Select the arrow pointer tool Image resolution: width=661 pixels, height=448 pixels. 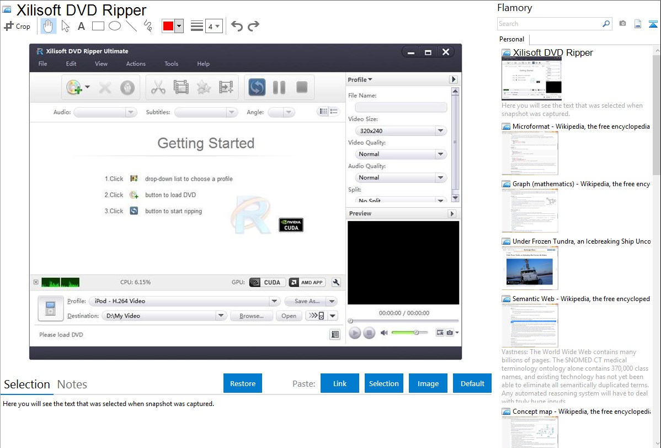pos(65,26)
